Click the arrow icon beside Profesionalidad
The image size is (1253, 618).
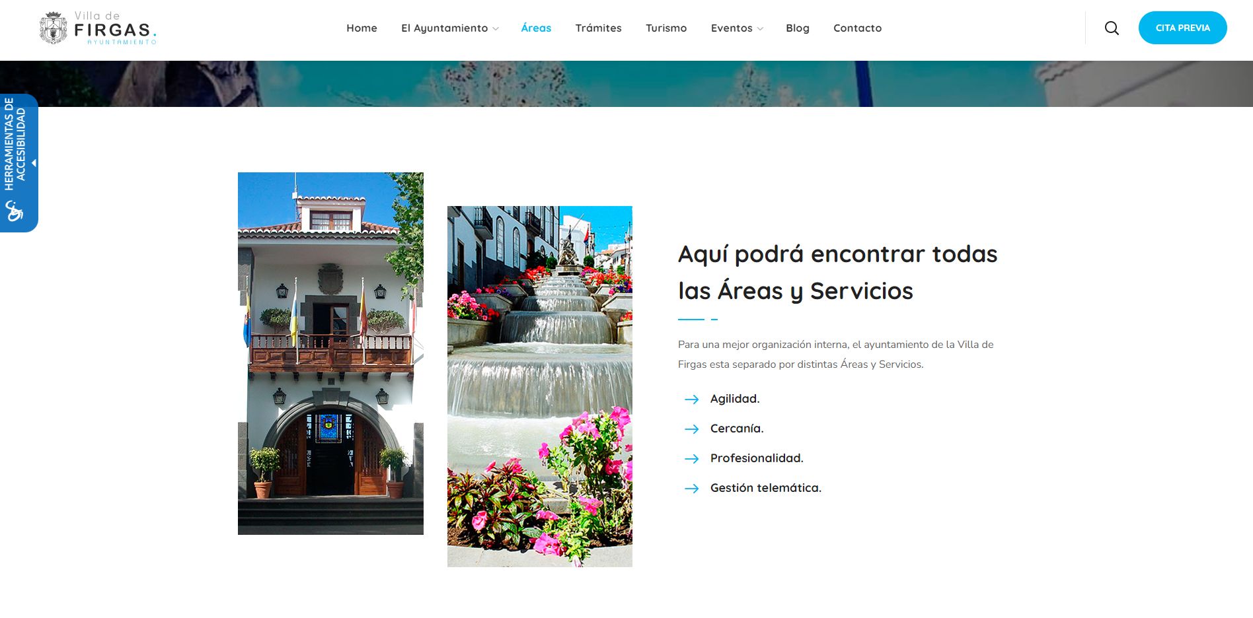pyautogui.click(x=691, y=459)
